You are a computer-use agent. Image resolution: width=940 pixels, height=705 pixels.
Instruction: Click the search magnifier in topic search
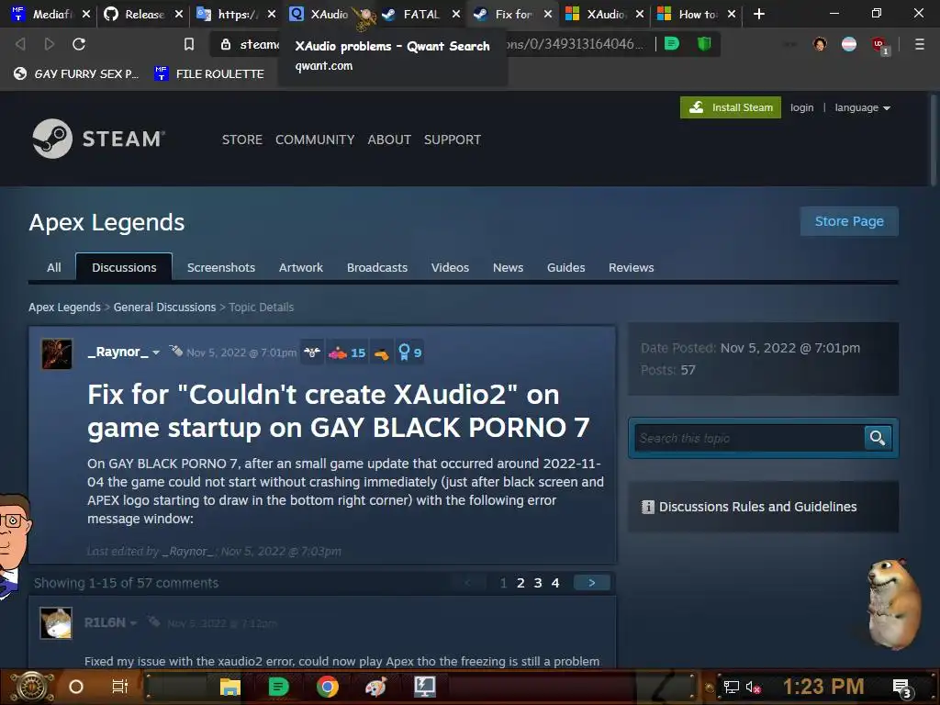click(x=878, y=438)
